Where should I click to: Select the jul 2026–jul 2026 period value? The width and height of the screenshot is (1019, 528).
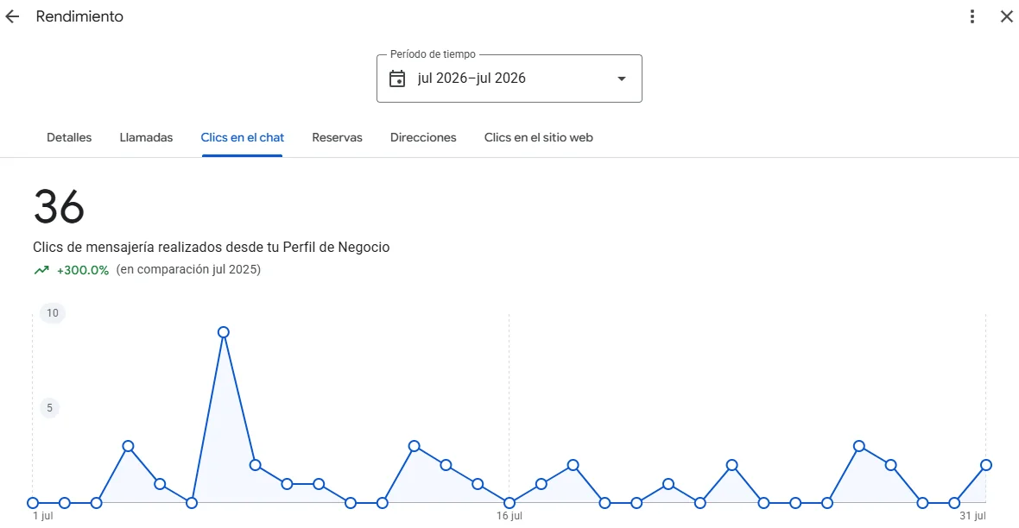[x=472, y=79]
